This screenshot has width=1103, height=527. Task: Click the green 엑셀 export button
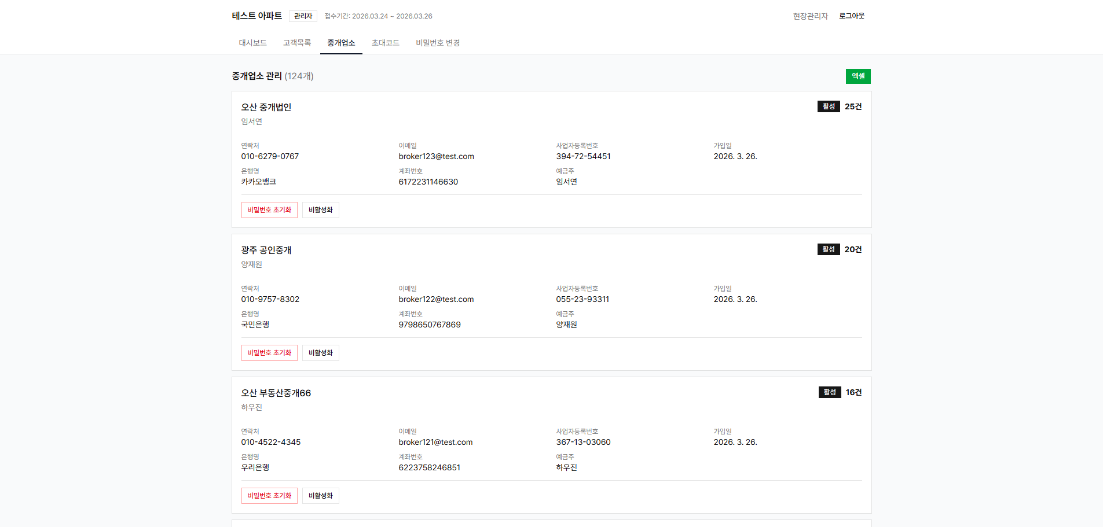(x=858, y=76)
